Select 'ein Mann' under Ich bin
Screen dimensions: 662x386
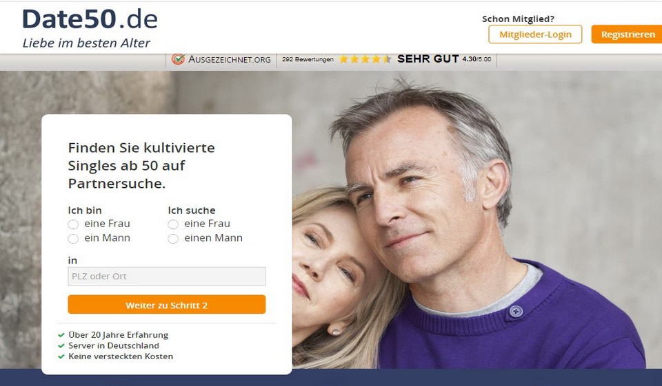point(73,239)
